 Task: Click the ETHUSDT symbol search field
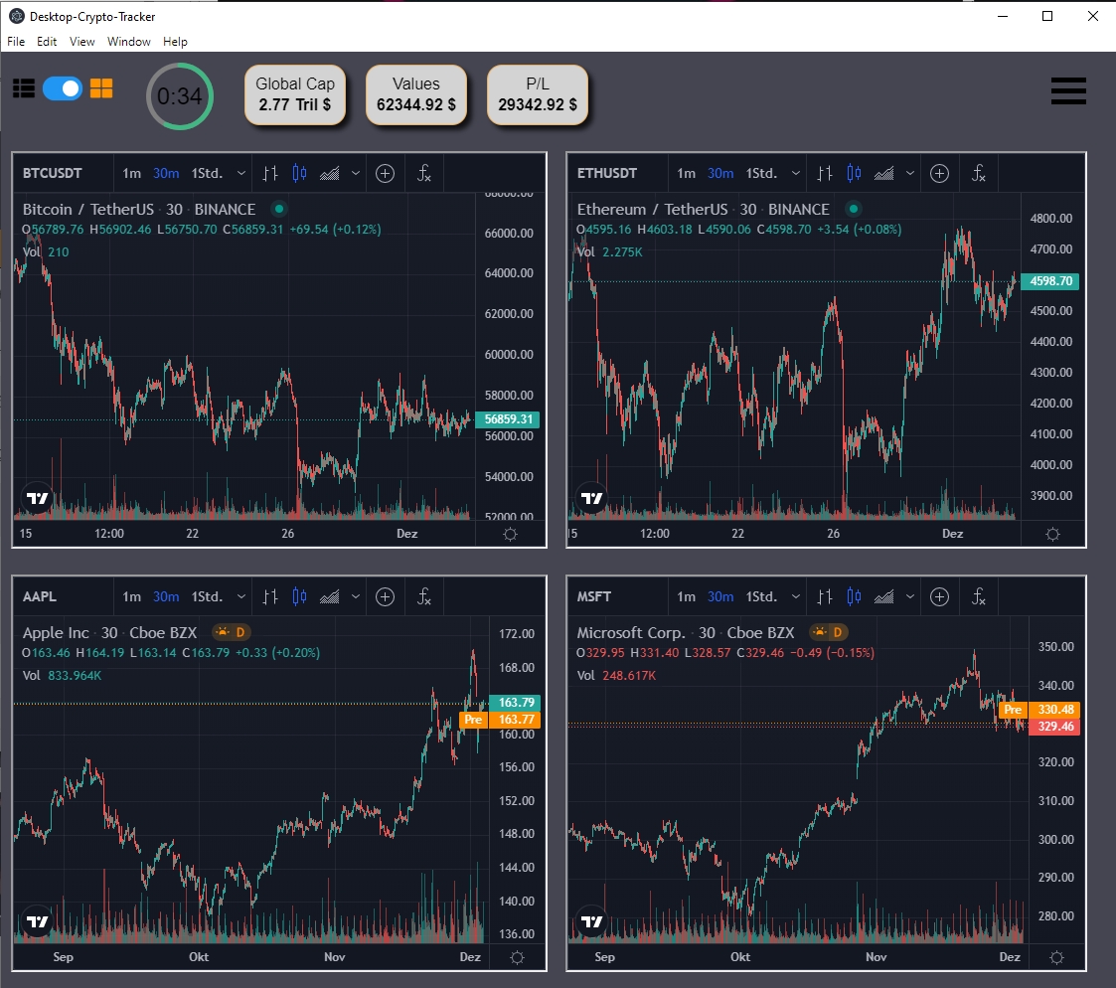pyautogui.click(x=617, y=173)
